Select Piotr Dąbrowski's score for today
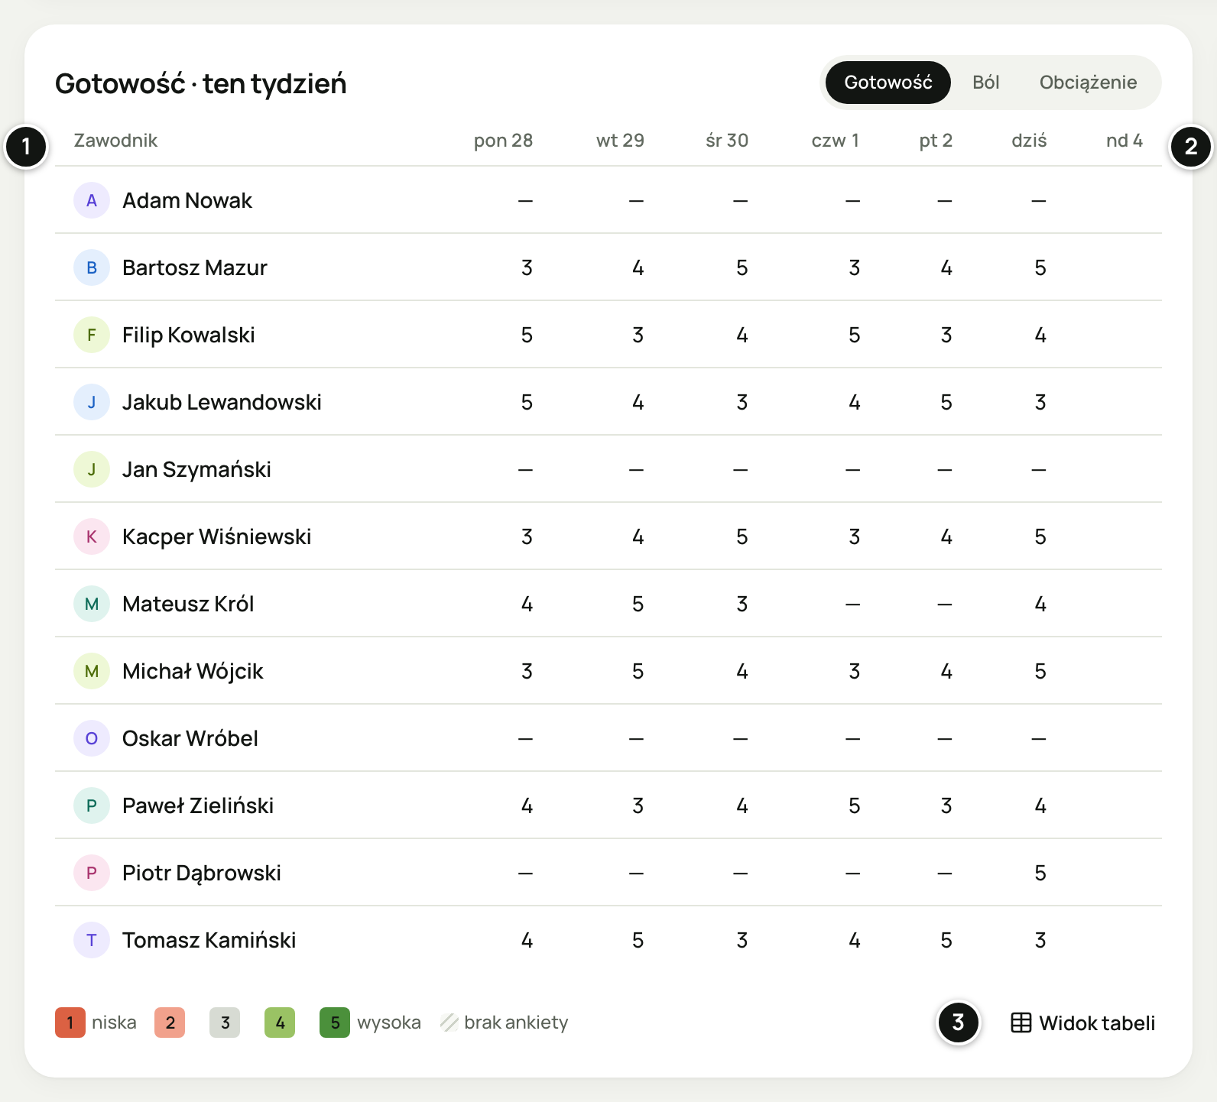The height and width of the screenshot is (1102, 1217). 1040,873
